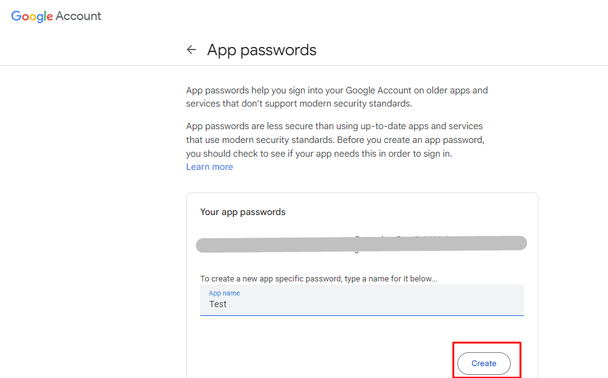Image resolution: width=608 pixels, height=378 pixels.
Task: Click the red highlight box around Create
Action: point(487,344)
